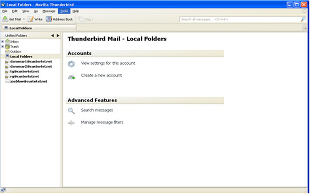Open the tab list dropdown arrow
Screen dimensions: 310x194
[x=305, y=28]
